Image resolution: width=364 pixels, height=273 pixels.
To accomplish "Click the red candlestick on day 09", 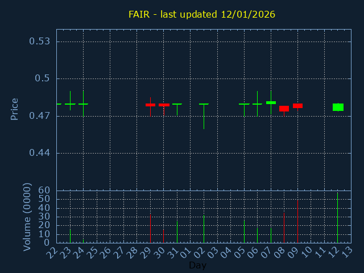I will (297, 106).
